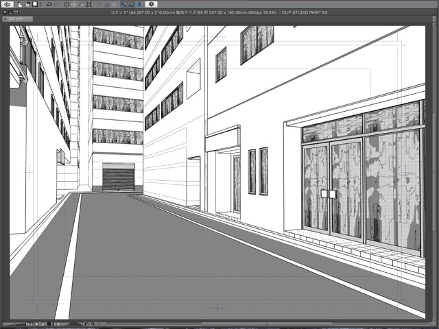
Task: Select the コミック canvas tab
Action: tap(17, 19)
